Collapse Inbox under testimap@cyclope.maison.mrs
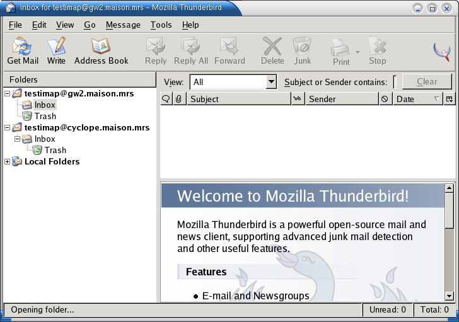The width and height of the screenshot is (459, 322). [x=17, y=139]
